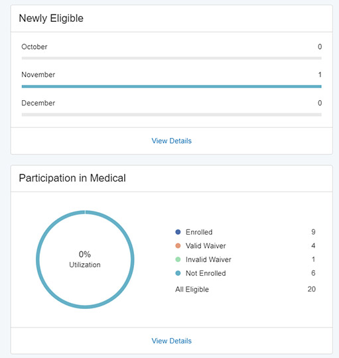Select the October progress bar

[172, 58]
